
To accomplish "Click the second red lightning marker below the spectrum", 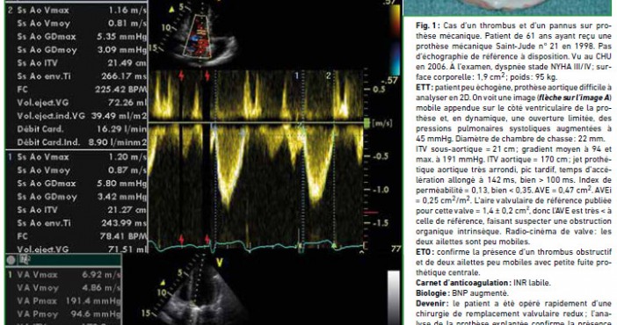I will click(x=207, y=240).
